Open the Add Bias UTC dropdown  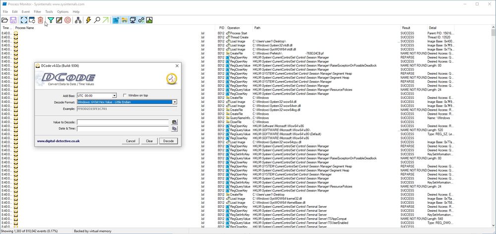pos(115,95)
